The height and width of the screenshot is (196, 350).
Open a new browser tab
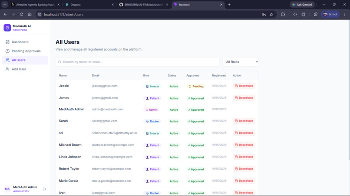click(229, 4)
